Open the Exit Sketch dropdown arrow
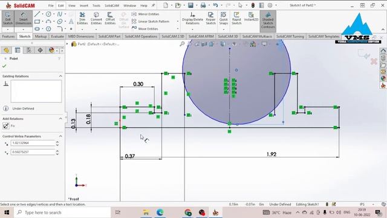The height and width of the screenshot is (218, 387). click(8, 30)
